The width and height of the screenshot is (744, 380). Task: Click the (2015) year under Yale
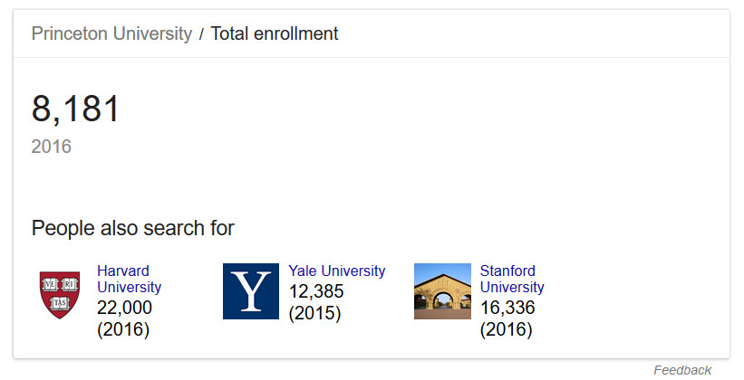coord(314,314)
